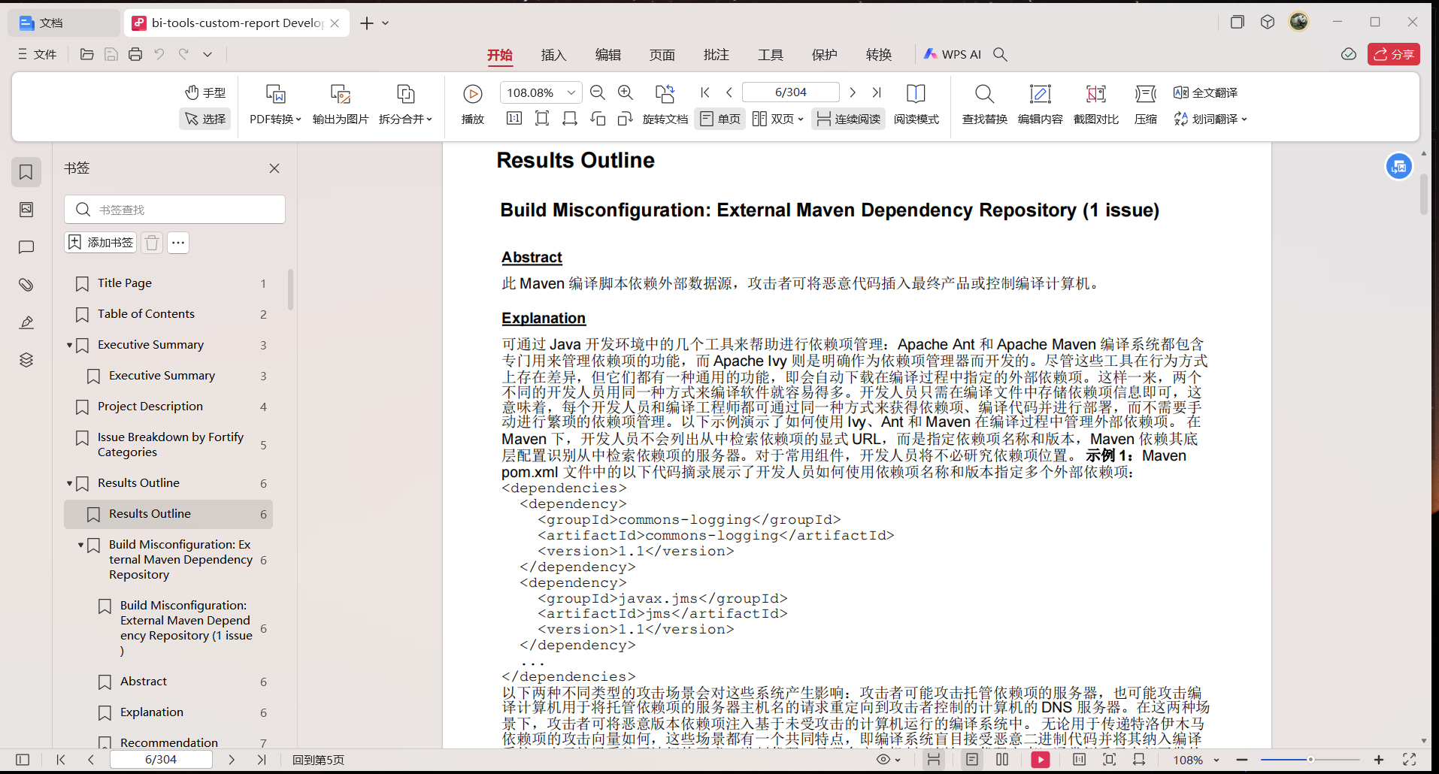
Task: Open comments panel sidebar icon
Action: click(26, 247)
